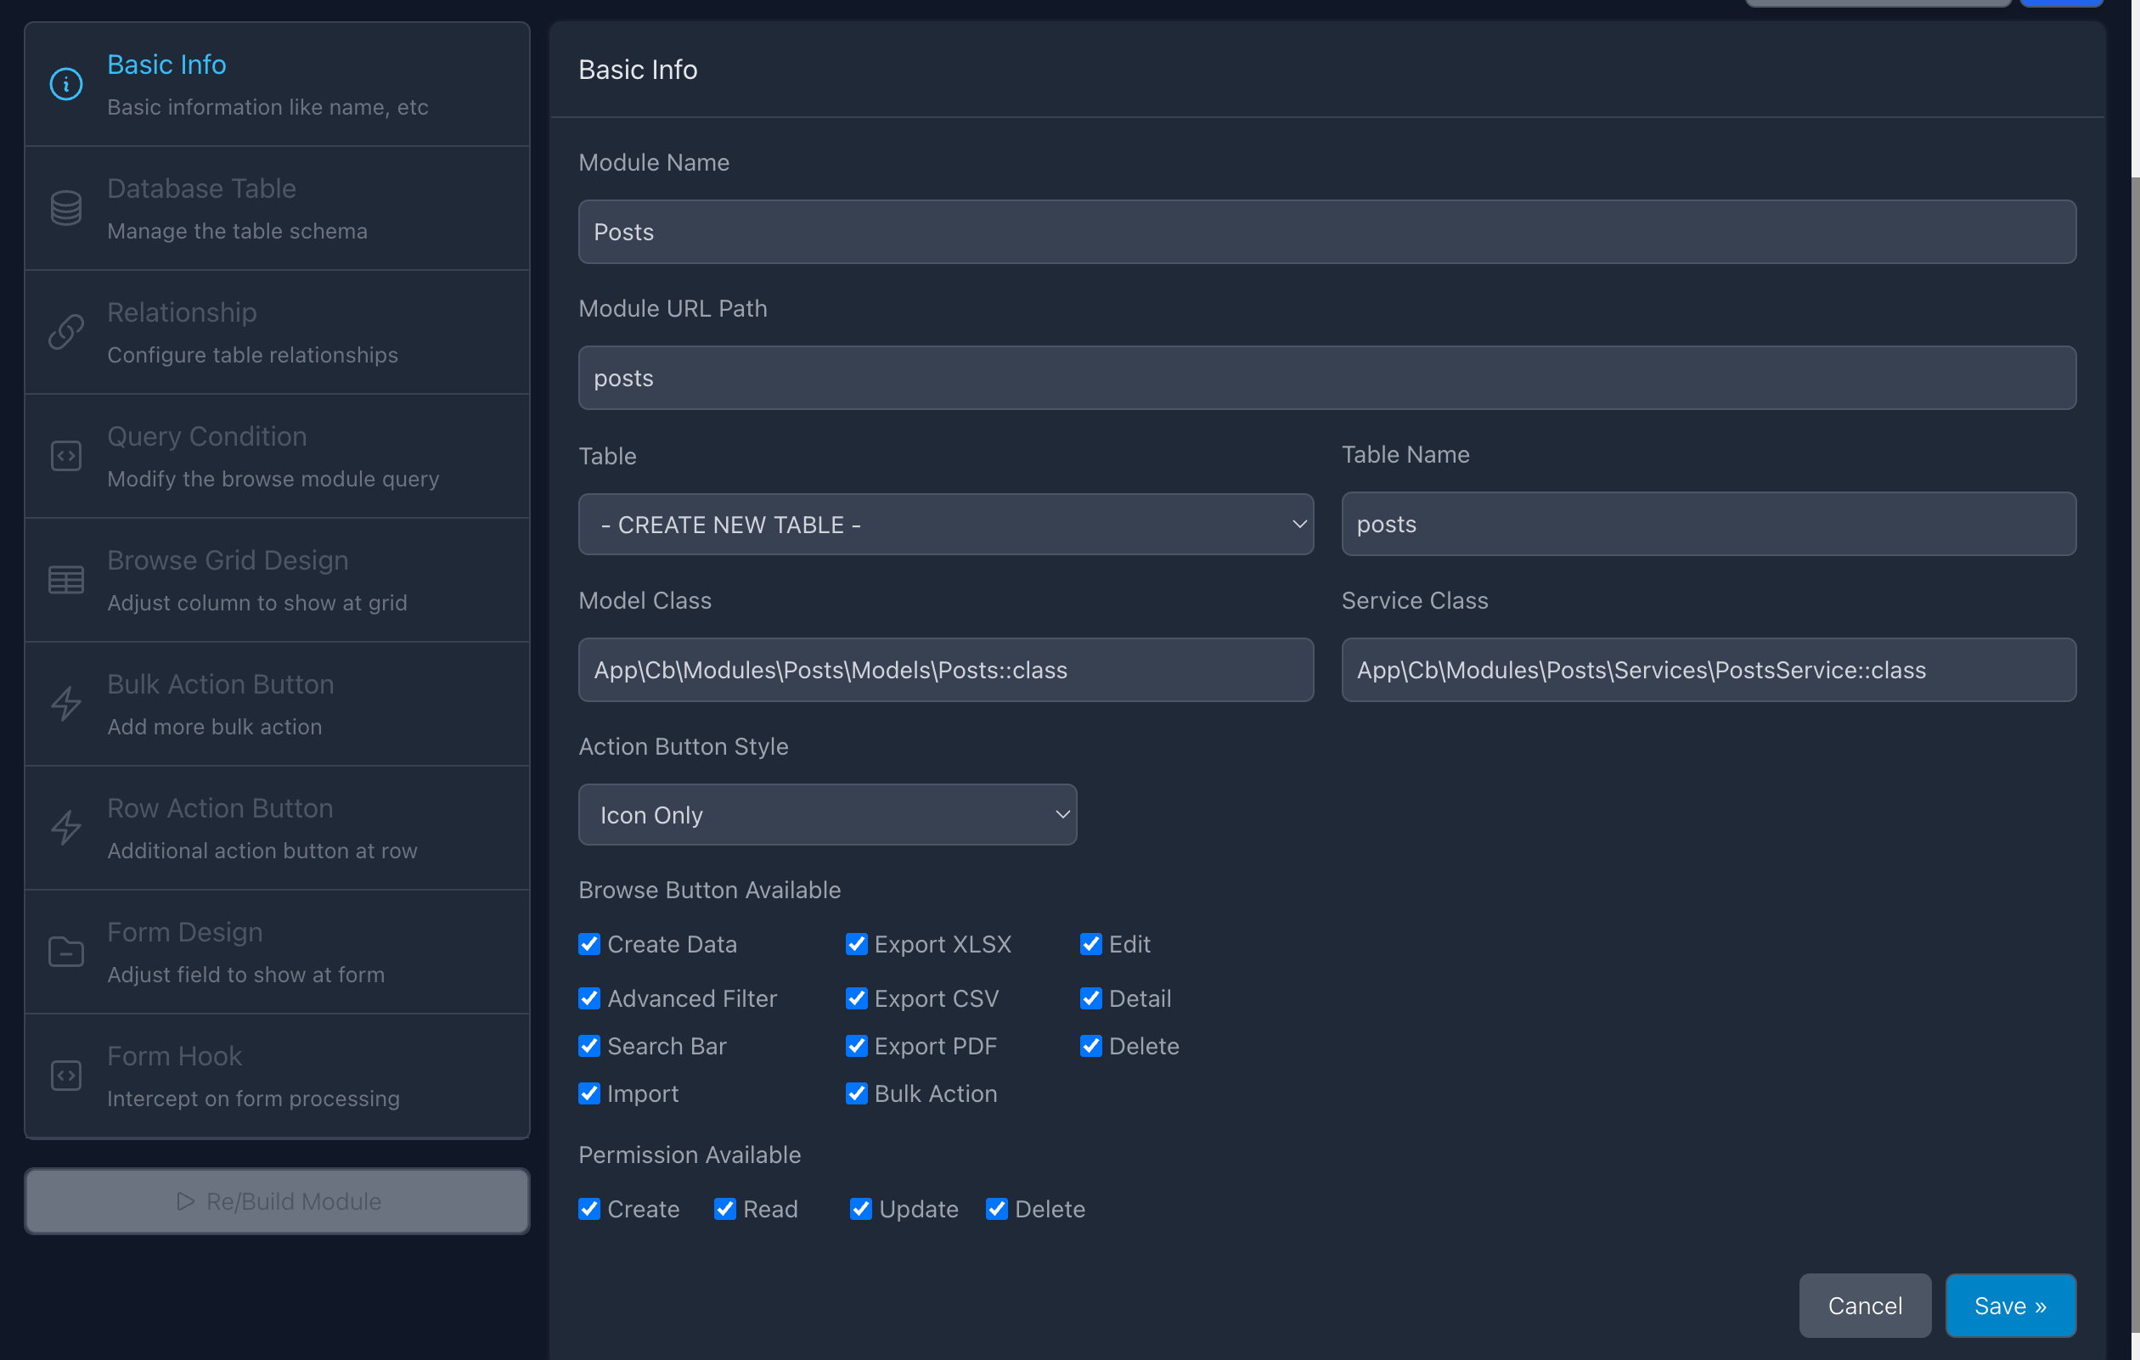Click the Query Condition code icon
Image resolution: width=2140 pixels, height=1360 pixels.
coord(65,457)
